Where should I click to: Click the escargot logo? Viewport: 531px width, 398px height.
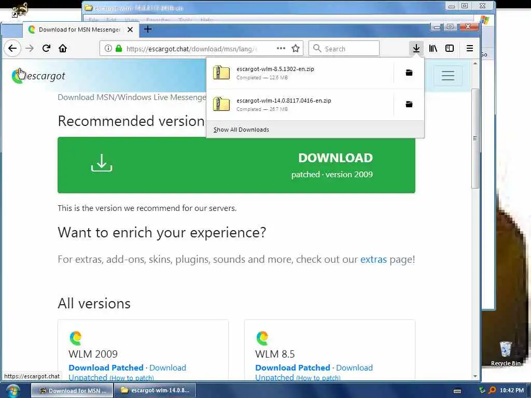pyautogui.click(x=38, y=76)
